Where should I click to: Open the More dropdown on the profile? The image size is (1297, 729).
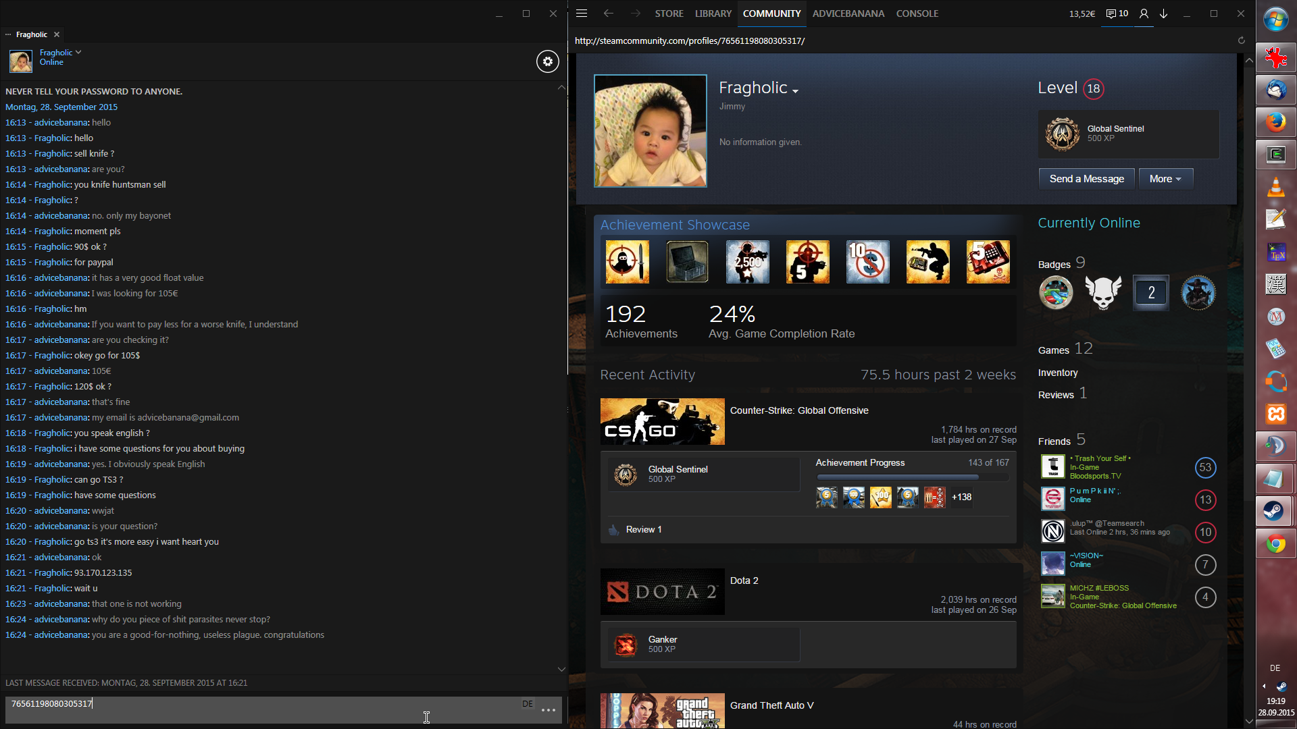(x=1165, y=179)
